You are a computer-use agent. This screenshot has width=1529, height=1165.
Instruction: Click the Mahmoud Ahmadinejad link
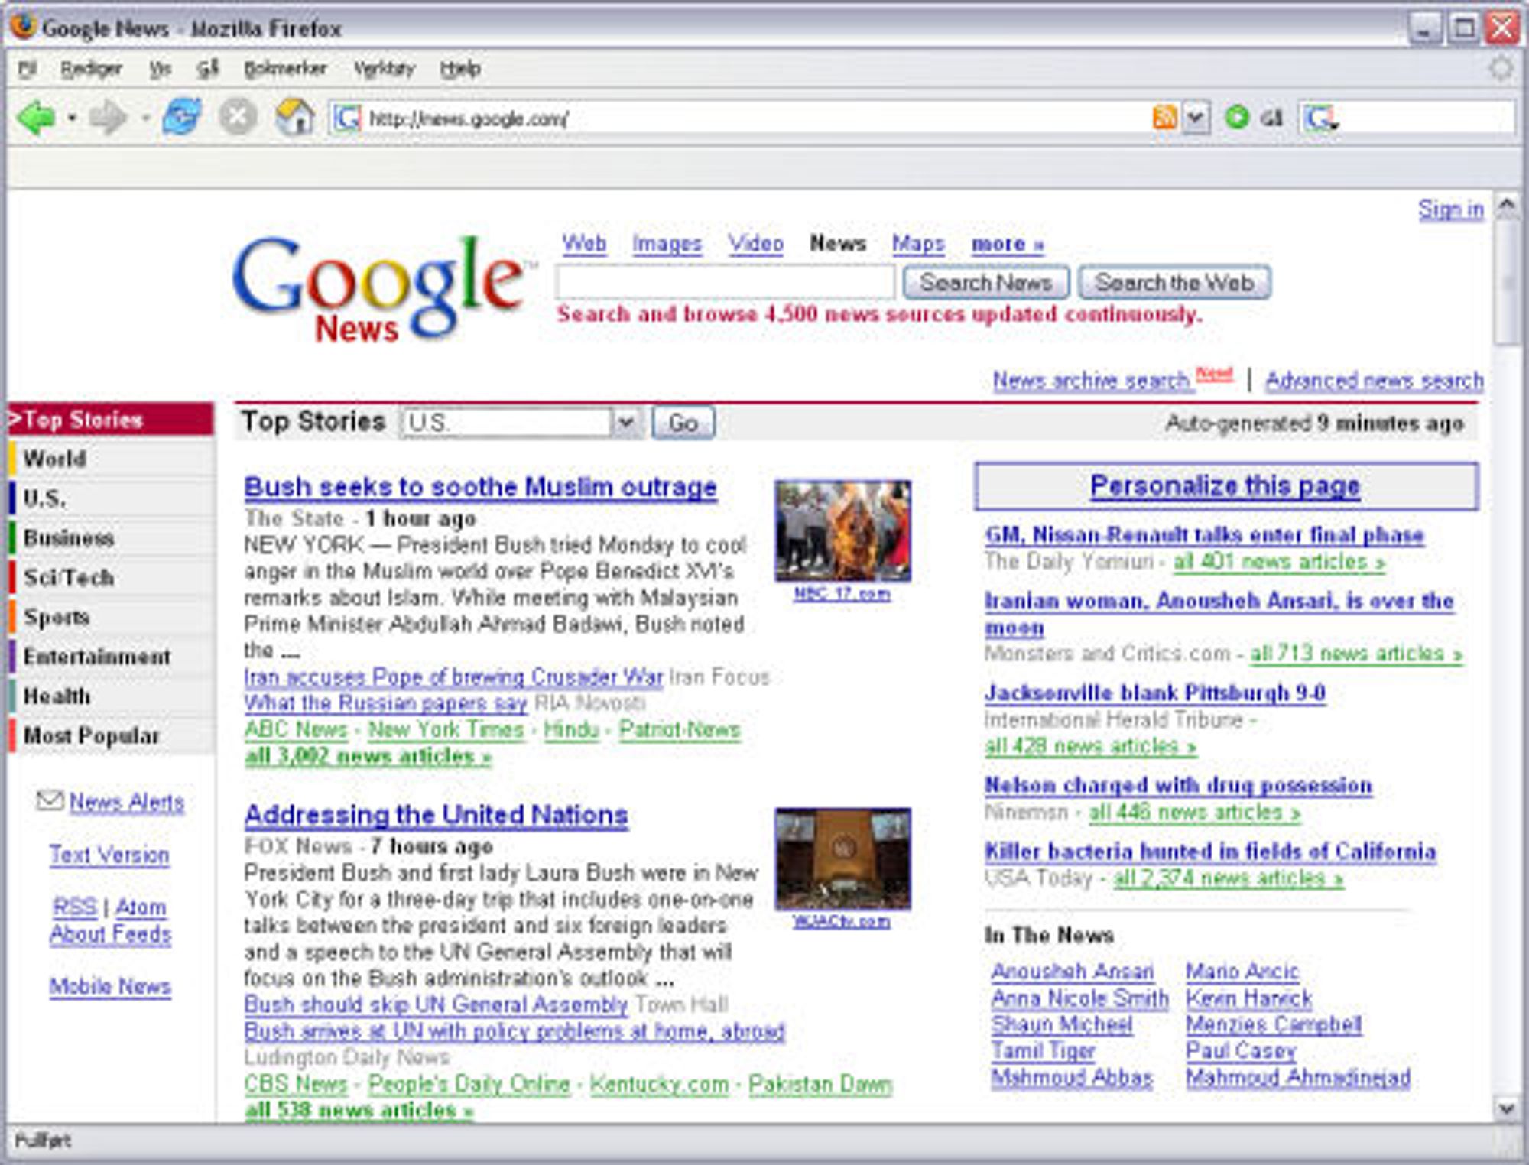click(x=1298, y=1078)
